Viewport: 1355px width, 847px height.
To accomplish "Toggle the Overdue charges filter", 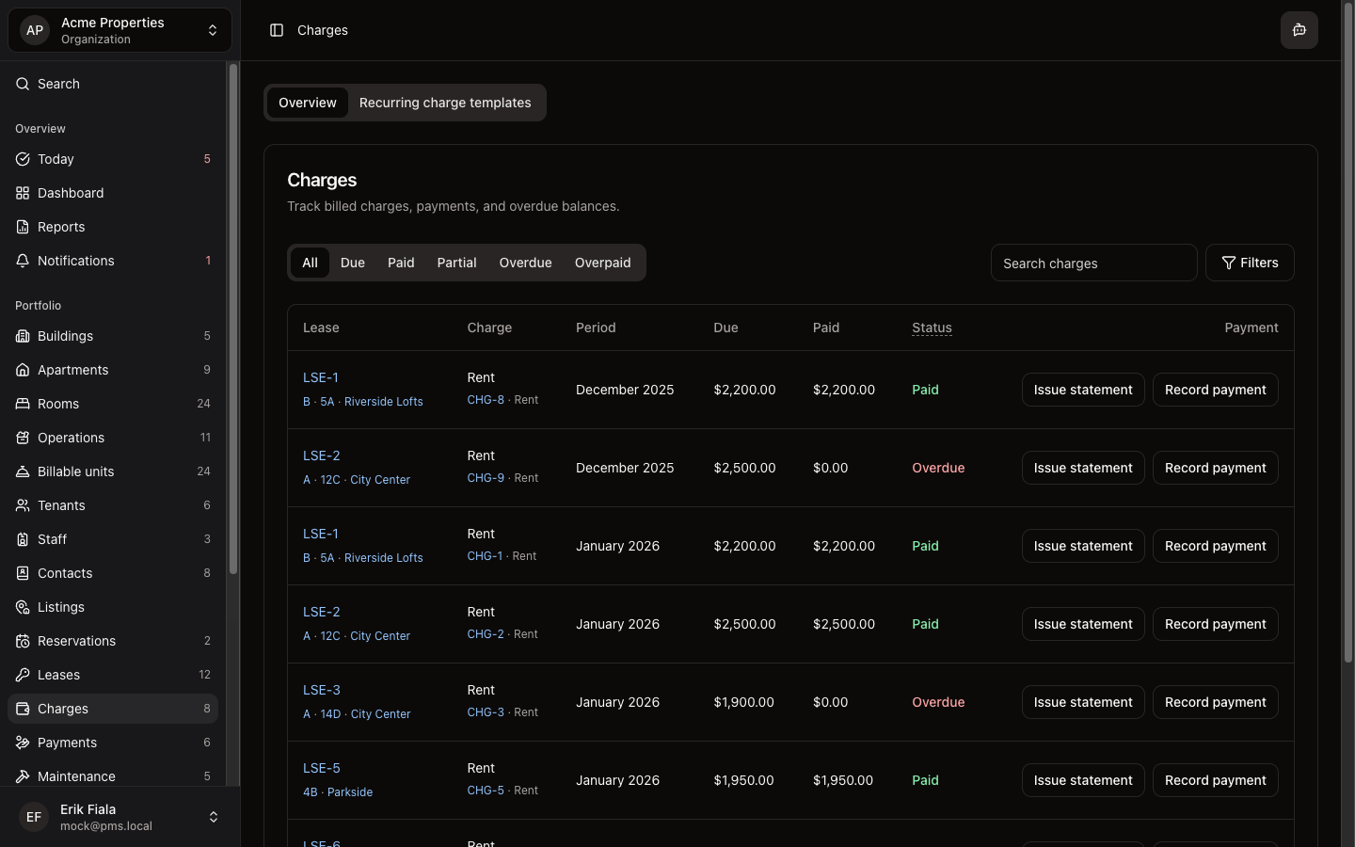I will tap(525, 263).
